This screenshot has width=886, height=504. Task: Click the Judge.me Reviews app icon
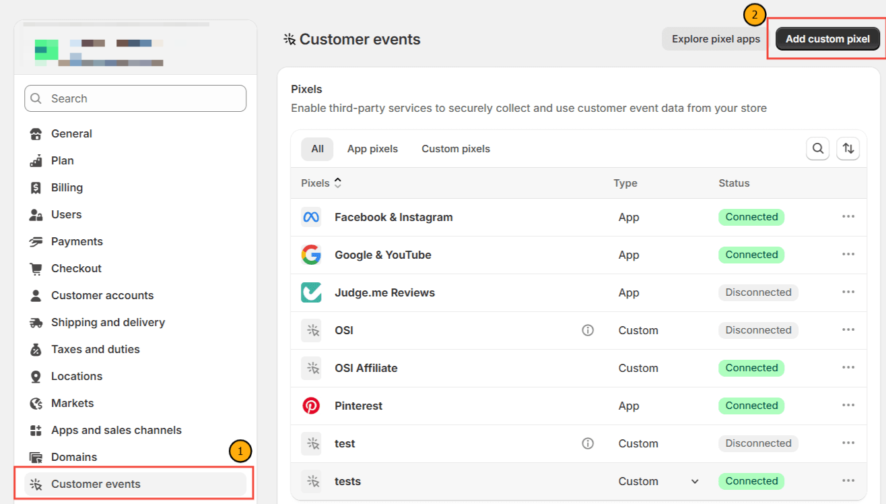point(311,292)
